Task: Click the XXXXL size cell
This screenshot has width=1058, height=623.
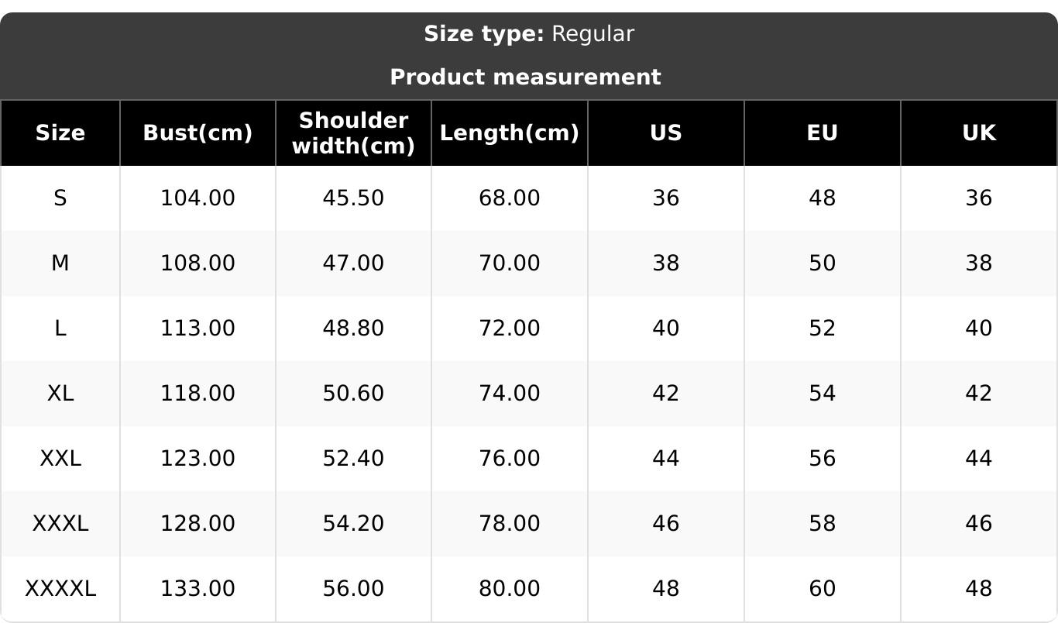Action: [60, 589]
